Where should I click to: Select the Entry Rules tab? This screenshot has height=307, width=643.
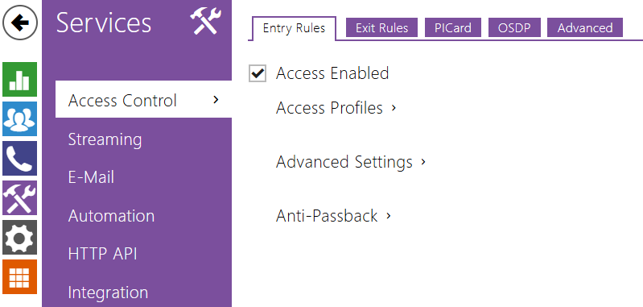coord(294,28)
